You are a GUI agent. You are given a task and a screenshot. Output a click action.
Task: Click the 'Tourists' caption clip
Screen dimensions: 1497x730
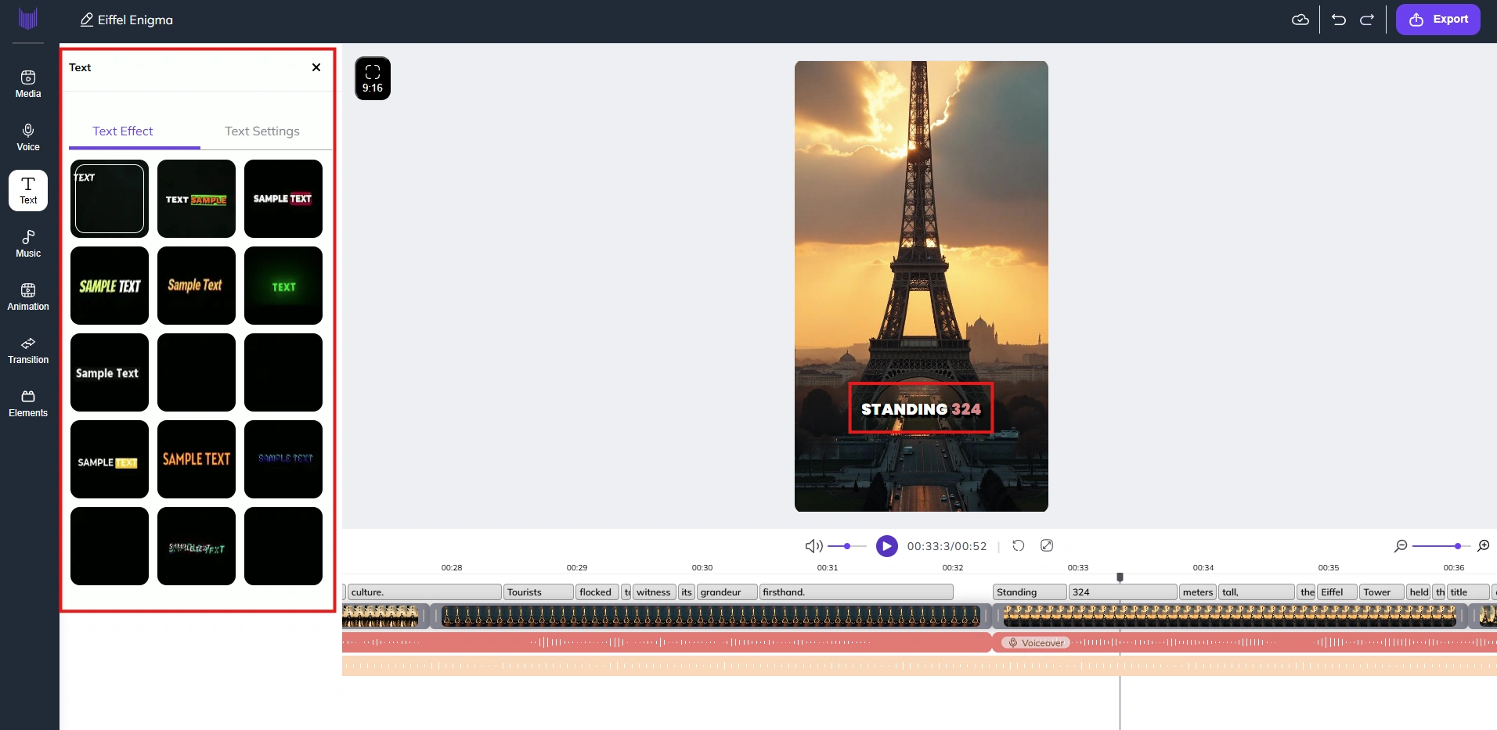tap(539, 592)
